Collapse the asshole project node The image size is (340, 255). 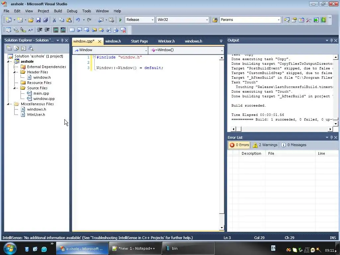click(x=8, y=61)
